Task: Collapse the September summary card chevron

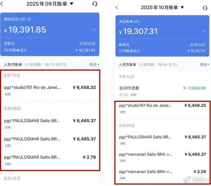Action: tap(94, 30)
